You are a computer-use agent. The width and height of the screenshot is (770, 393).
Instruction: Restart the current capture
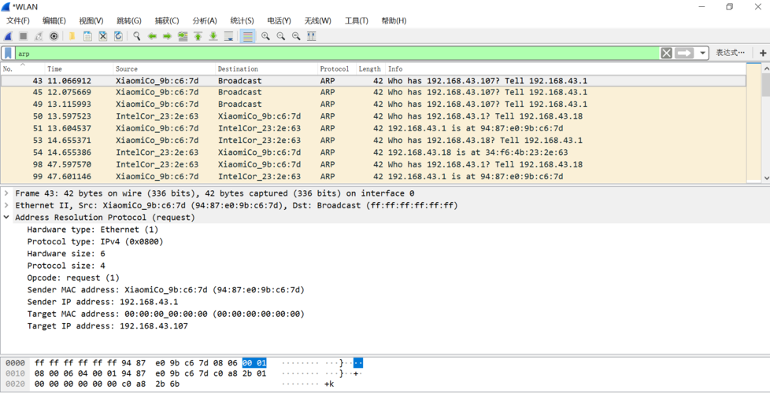tap(39, 36)
